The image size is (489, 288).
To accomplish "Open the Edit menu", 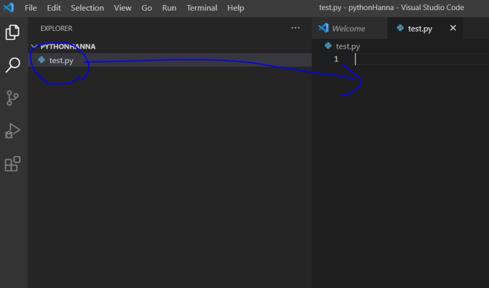I will [x=54, y=8].
